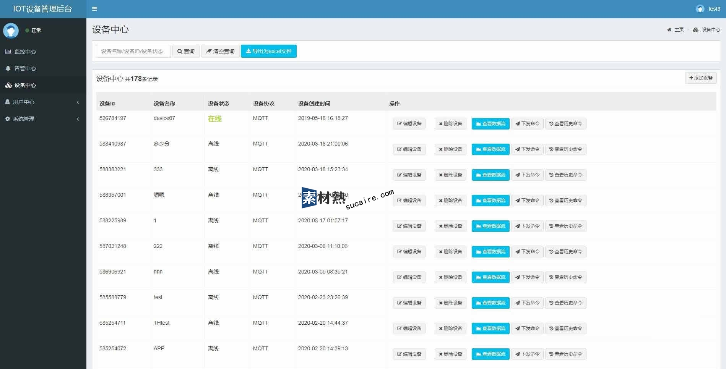View data stream for device 588410987
Viewport: 726px width, 369px height.
pyautogui.click(x=490, y=149)
